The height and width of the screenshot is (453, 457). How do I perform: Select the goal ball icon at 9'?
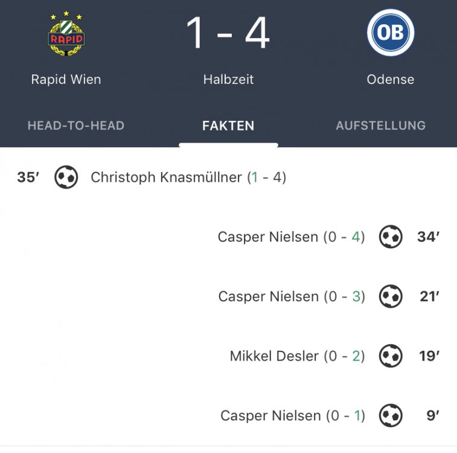(x=391, y=416)
